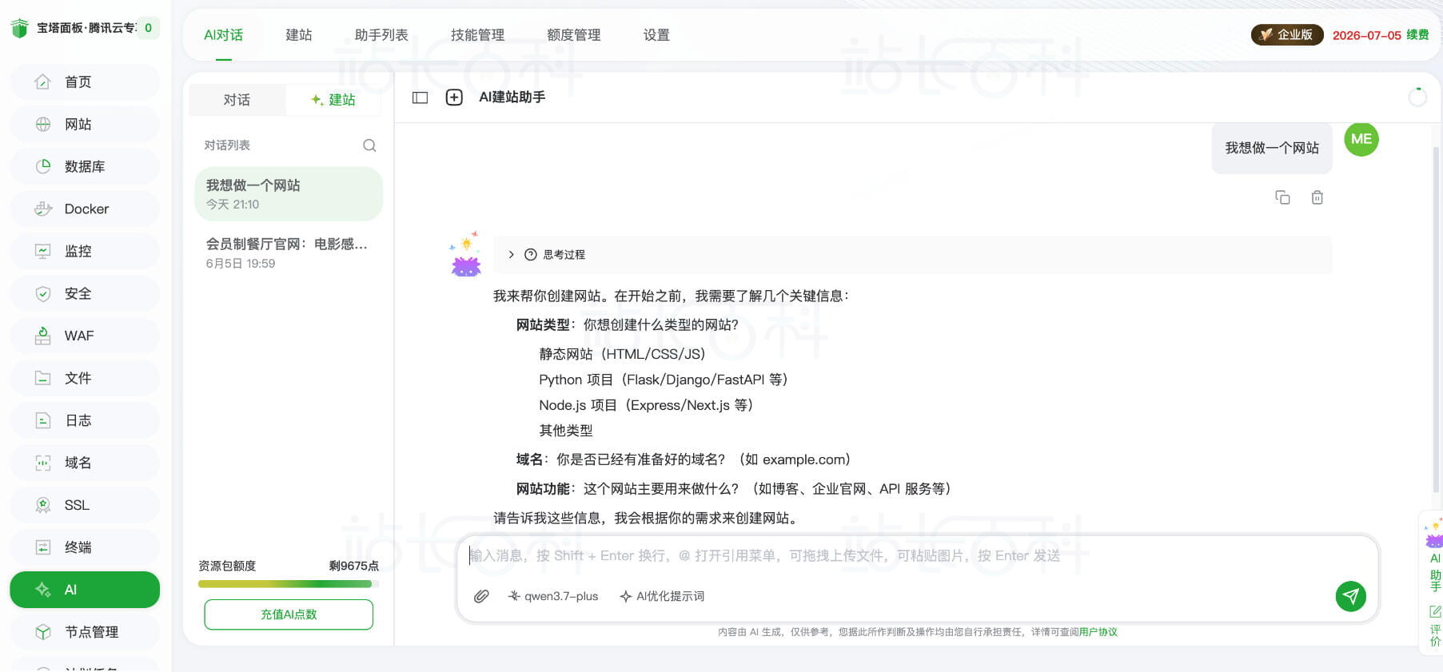Click the search icon in 对话列表
The height and width of the screenshot is (672, 1443).
pyautogui.click(x=369, y=145)
